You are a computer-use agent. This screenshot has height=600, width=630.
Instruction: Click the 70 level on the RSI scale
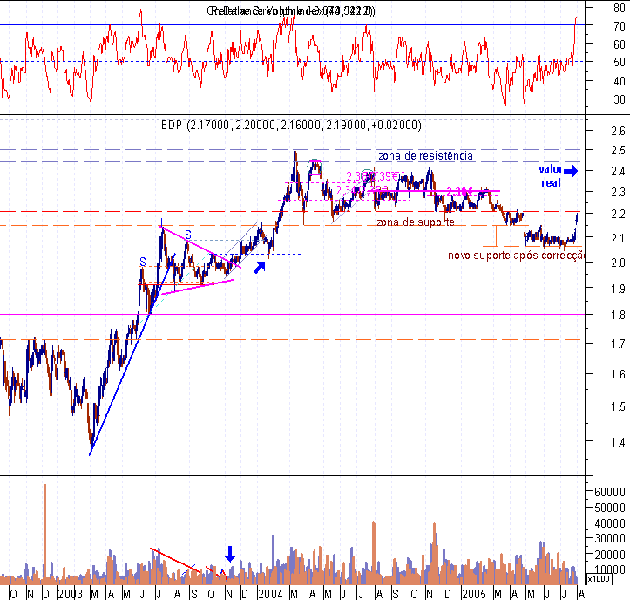(x=620, y=26)
